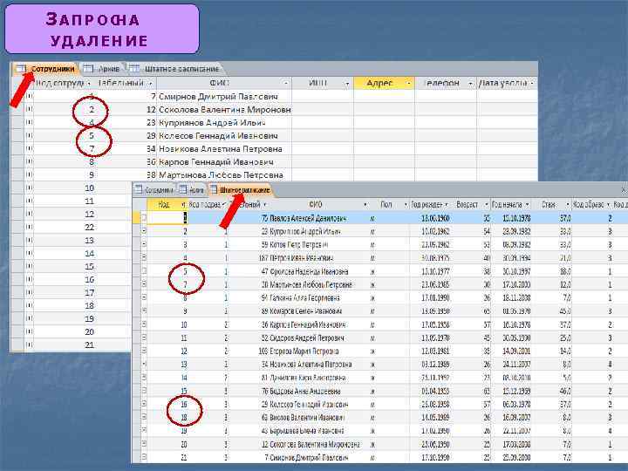Open Пол column filter dropdown arrow
The image size is (628, 471).
(406, 205)
